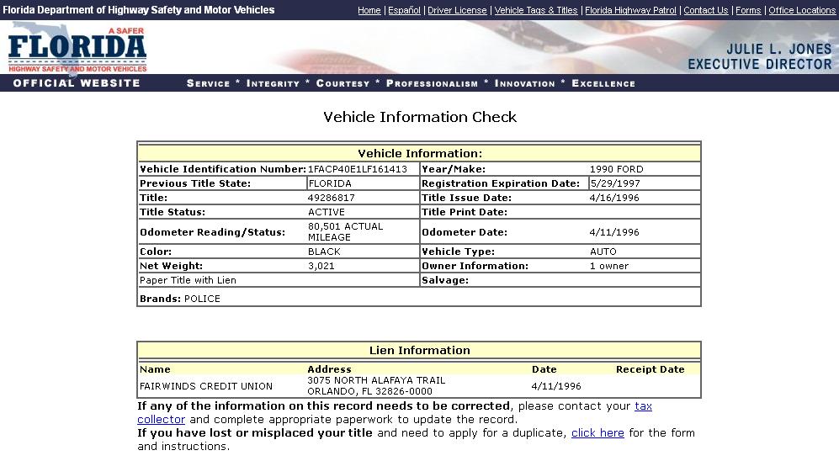Screen dimensions: 839x461
Task: Go to Vehicle Tags & Titles
Action: 536,10
